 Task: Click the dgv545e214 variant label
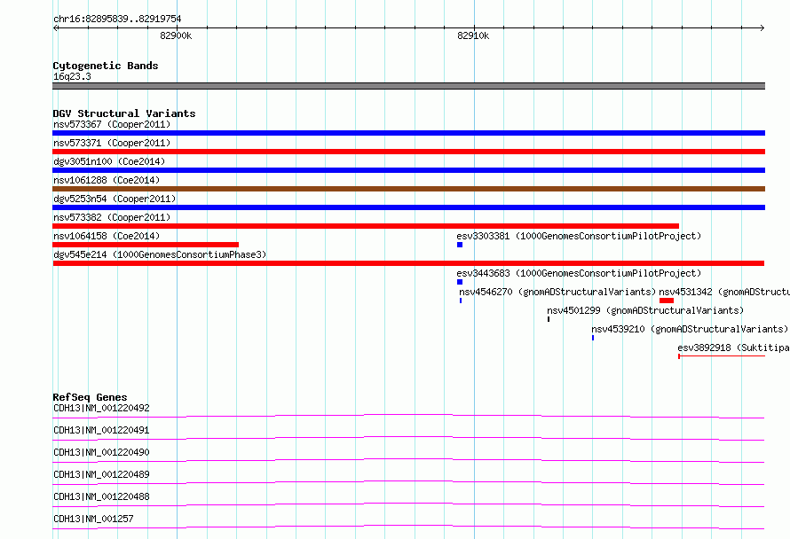[160, 254]
